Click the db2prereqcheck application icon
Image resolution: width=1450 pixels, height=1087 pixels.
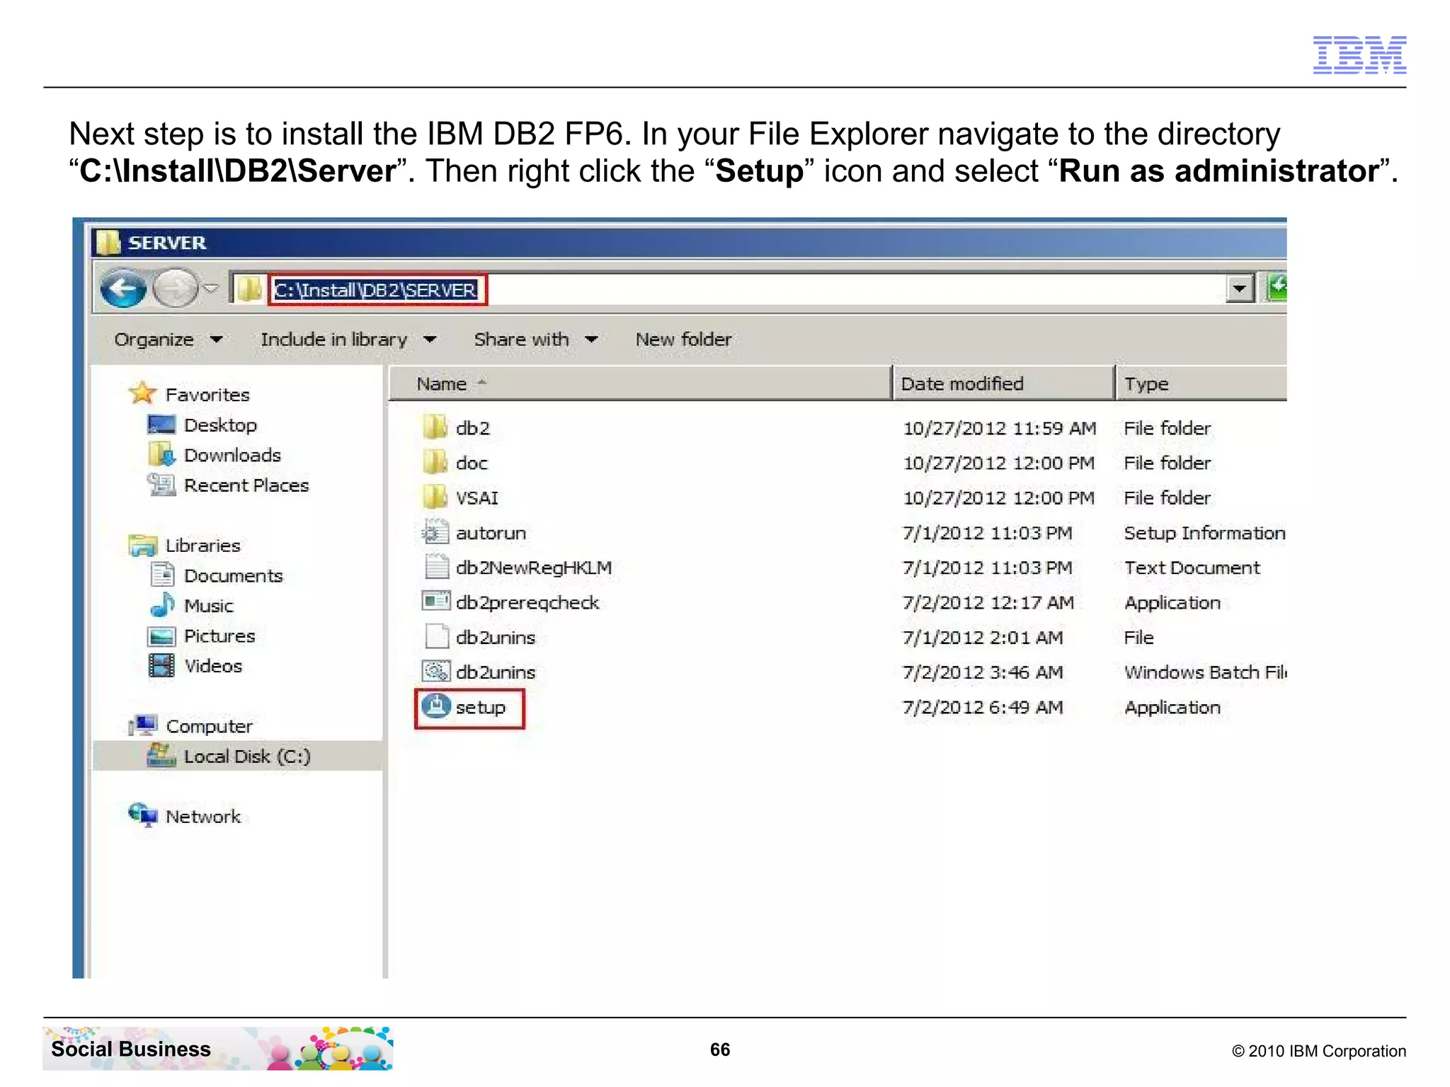coord(435,602)
